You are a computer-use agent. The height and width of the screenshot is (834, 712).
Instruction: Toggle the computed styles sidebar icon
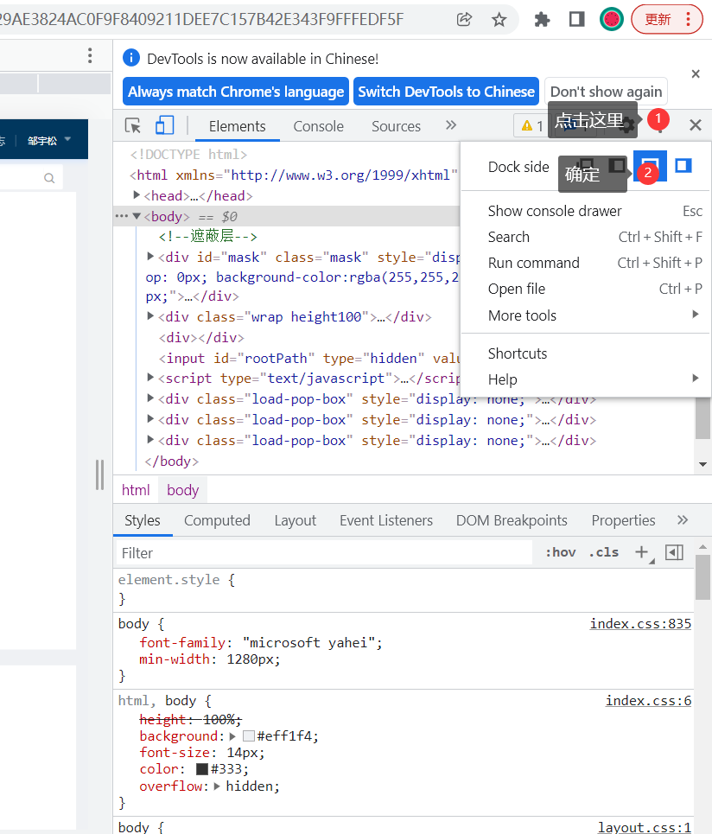675,552
